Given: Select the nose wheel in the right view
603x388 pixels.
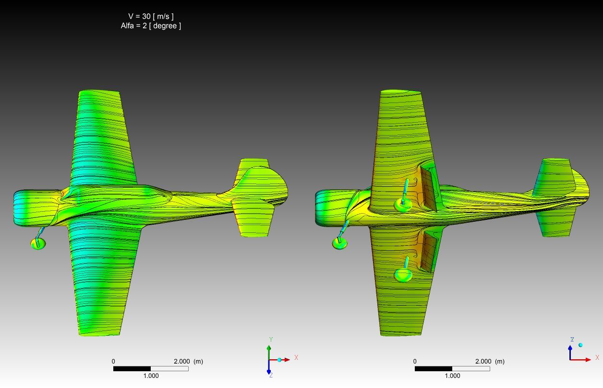Looking at the screenshot, I should pyautogui.click(x=339, y=243).
